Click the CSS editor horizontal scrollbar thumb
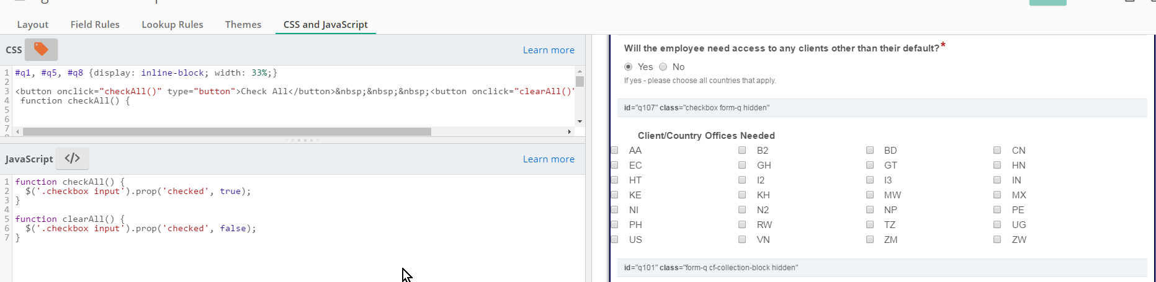 click(x=226, y=132)
